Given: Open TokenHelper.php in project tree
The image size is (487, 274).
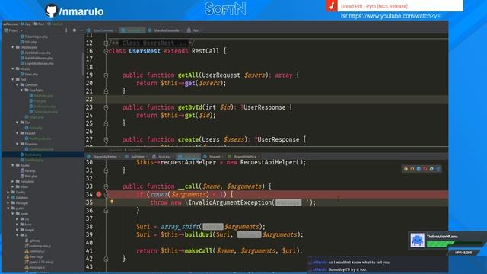Looking at the screenshot, I should 36,37.
